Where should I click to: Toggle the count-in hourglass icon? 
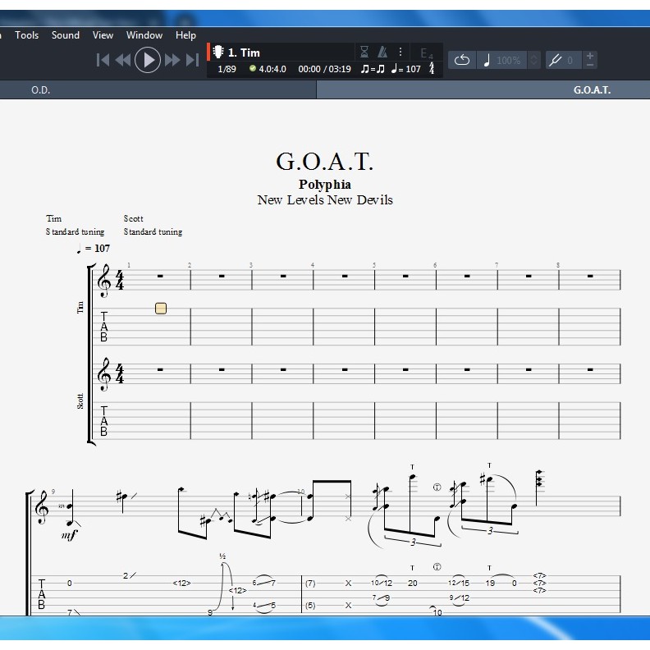(364, 53)
